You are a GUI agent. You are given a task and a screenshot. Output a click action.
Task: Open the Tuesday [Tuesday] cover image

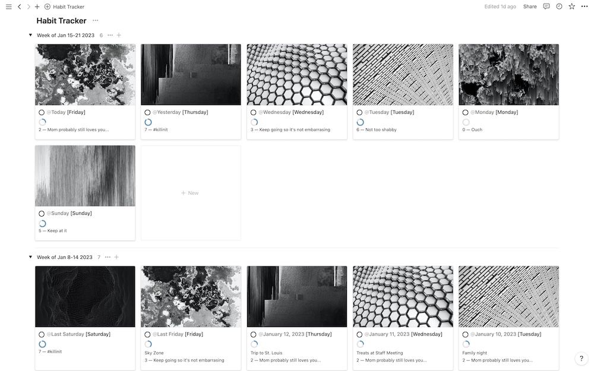[x=403, y=75]
